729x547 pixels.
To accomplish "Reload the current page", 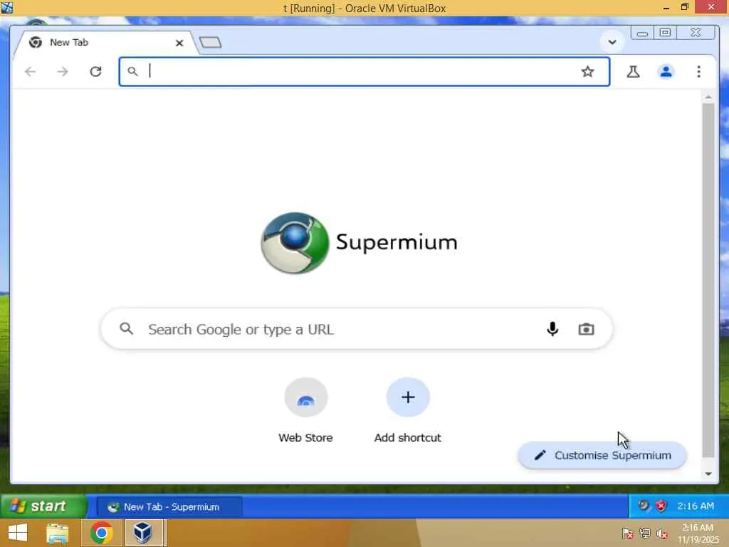I will coord(96,72).
